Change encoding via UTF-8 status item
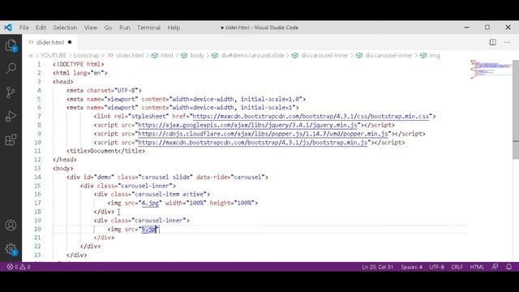Viewport: 519px width, 292px height. [x=436, y=267]
